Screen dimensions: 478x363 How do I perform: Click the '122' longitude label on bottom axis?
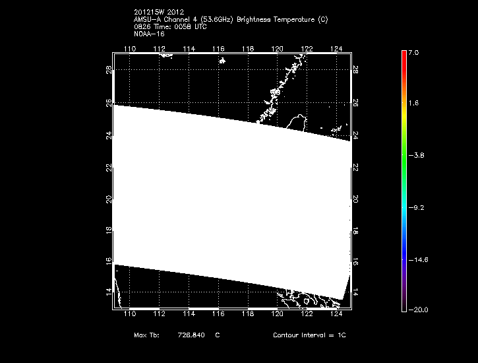(x=307, y=313)
